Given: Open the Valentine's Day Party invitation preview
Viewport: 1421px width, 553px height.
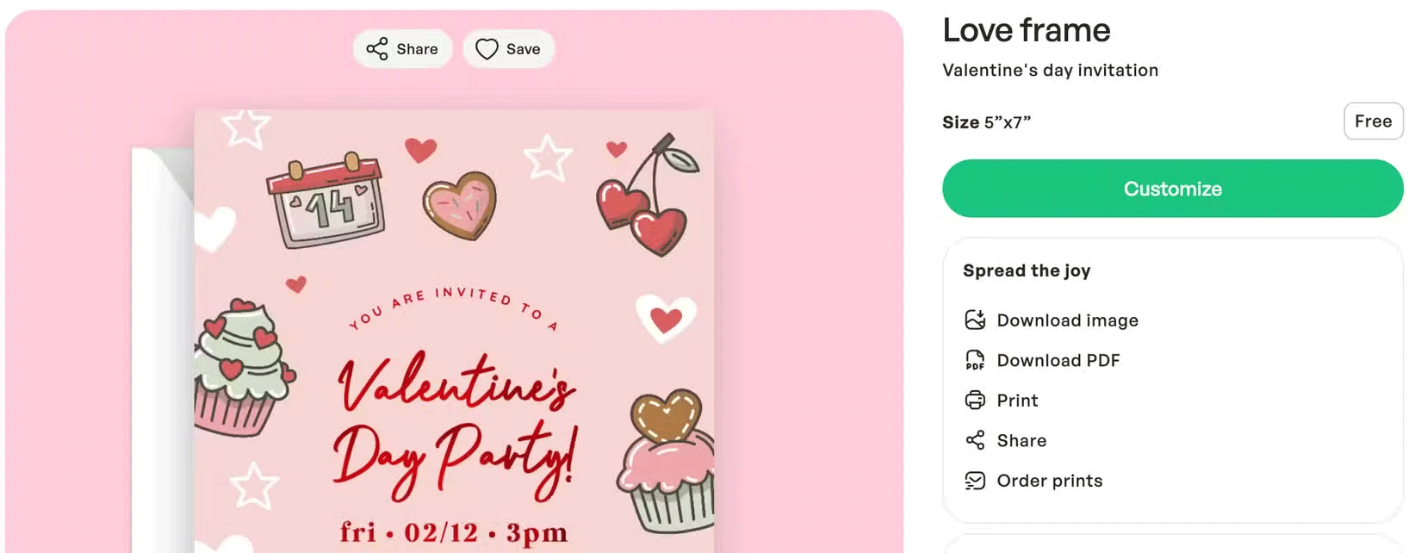Looking at the screenshot, I should click(454, 345).
